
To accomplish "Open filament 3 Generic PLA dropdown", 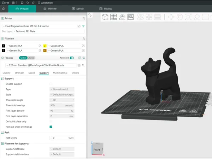I will (x=22, y=51).
